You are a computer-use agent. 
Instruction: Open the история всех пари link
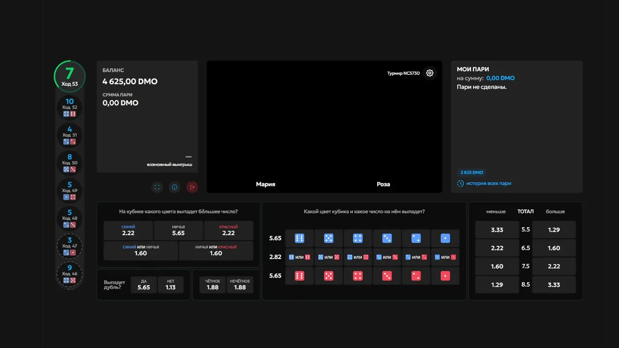pyautogui.click(x=488, y=184)
